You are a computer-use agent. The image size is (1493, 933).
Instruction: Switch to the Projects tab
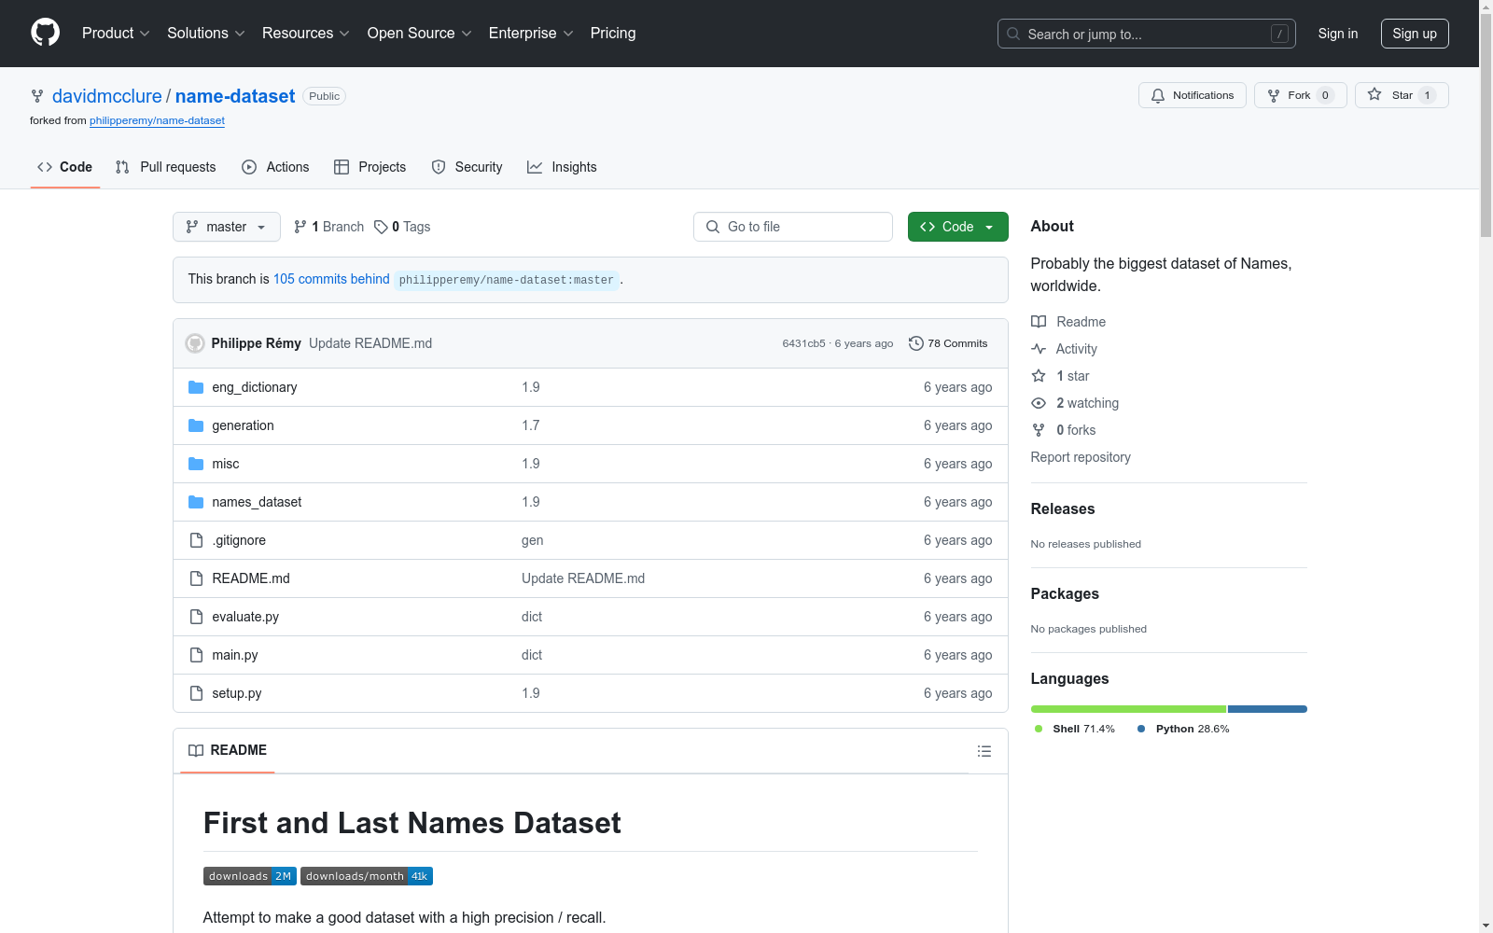[x=370, y=167]
